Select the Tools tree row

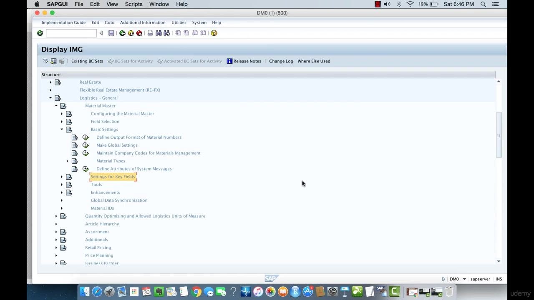(x=96, y=185)
